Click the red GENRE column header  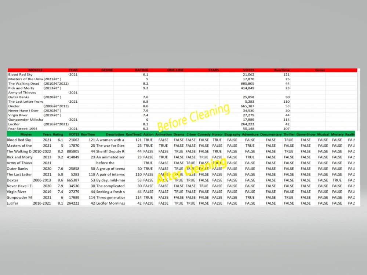[x=107, y=70]
